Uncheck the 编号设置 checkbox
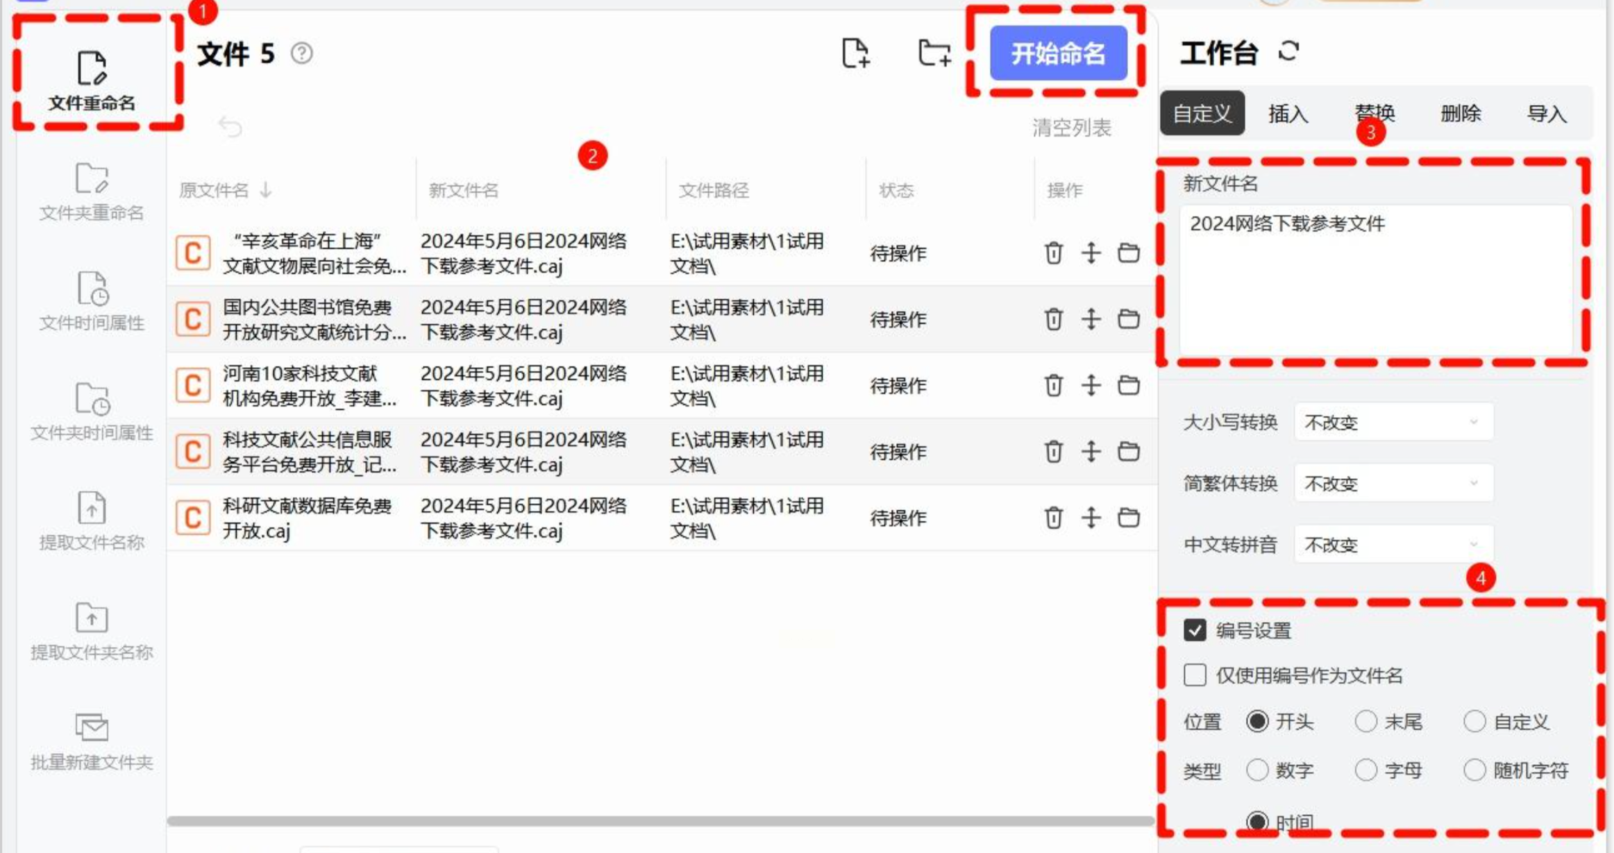1614x853 pixels. coord(1195,630)
